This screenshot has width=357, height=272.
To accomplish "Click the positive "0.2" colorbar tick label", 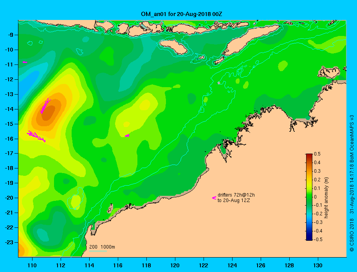I will [317, 179].
